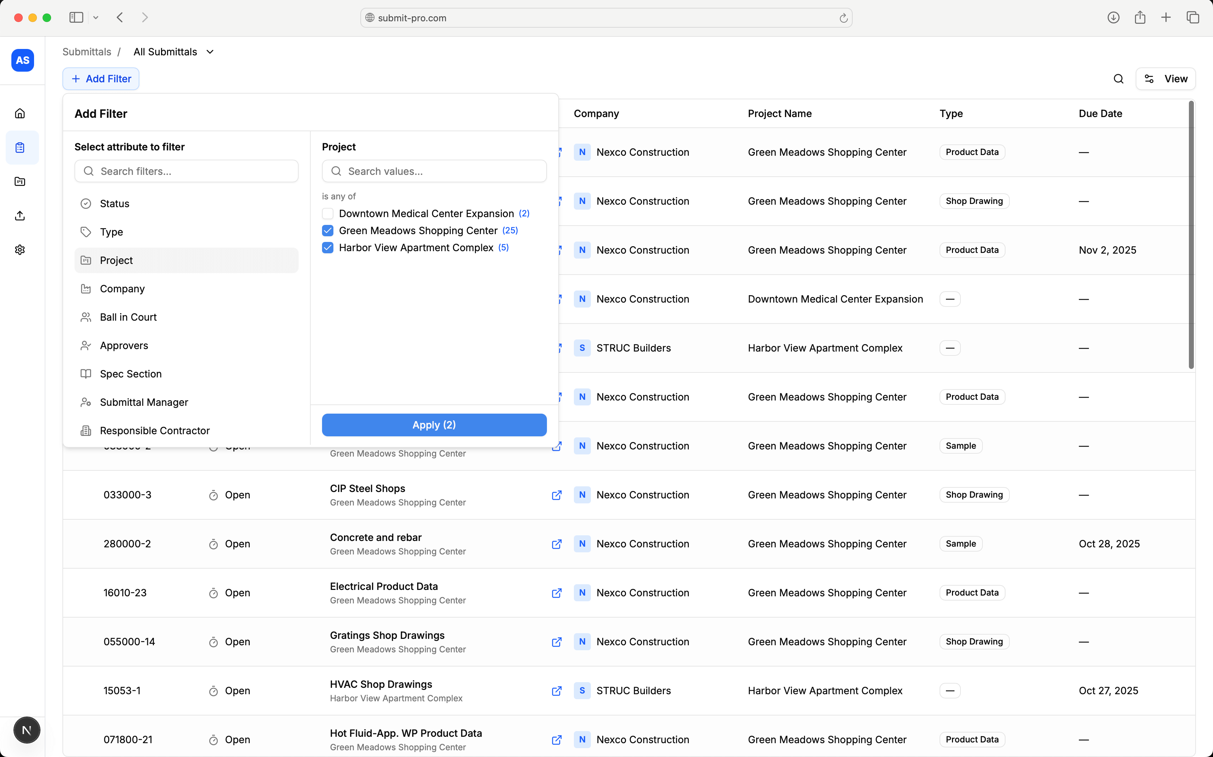Image resolution: width=1213 pixels, height=757 pixels.
Task: Uncheck Harbor View Apartment Complex checkbox
Action: 328,248
